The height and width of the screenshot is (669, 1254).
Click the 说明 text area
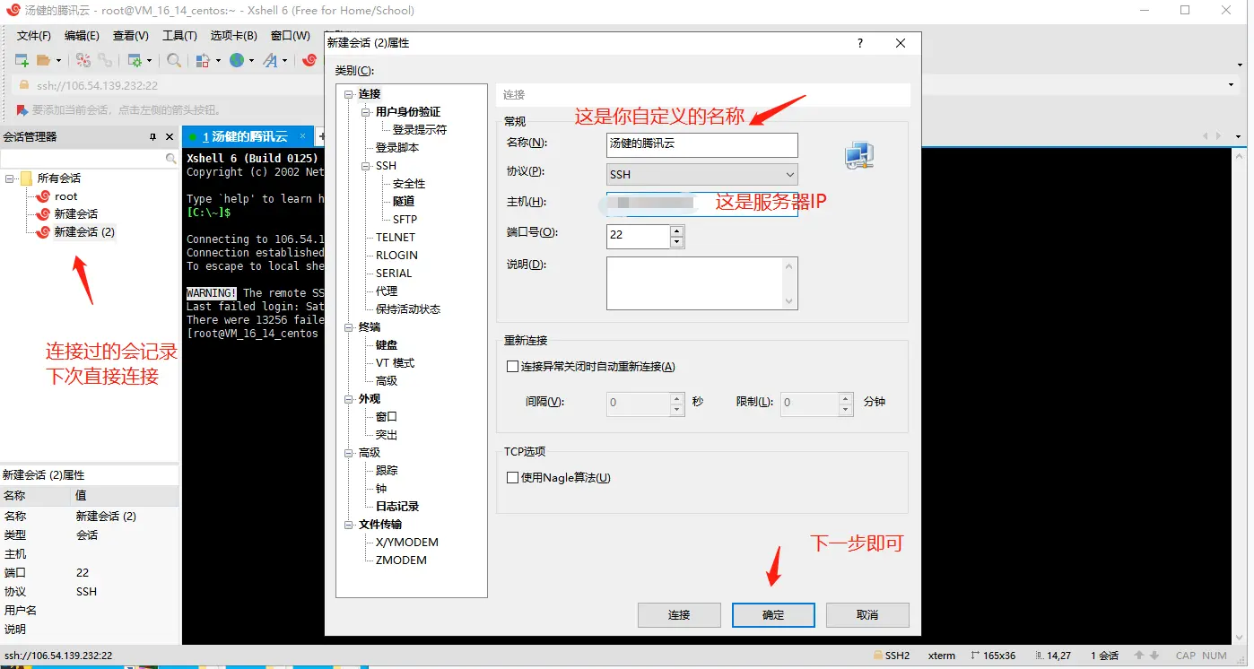pos(702,283)
